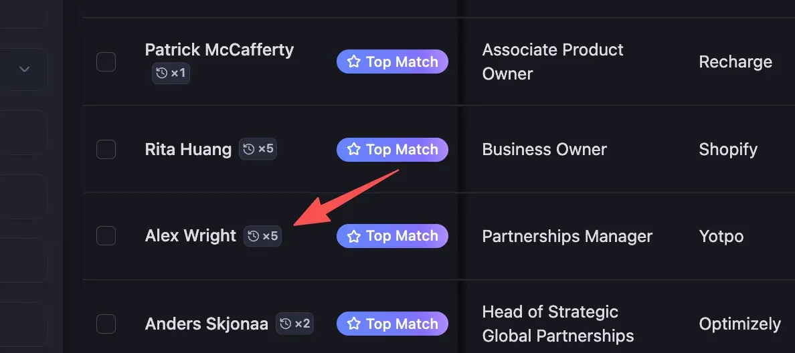The width and height of the screenshot is (795, 353).
Task: Click the star icon in Alex Wright's Top Match badge
Action: click(x=354, y=236)
